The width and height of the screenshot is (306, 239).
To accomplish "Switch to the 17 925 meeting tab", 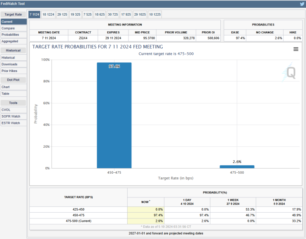I will pos(126,14).
